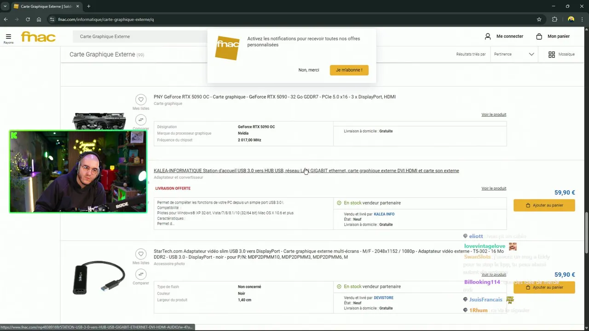
Task: Click 2 017,00 MHz frequency value
Action: point(249,140)
